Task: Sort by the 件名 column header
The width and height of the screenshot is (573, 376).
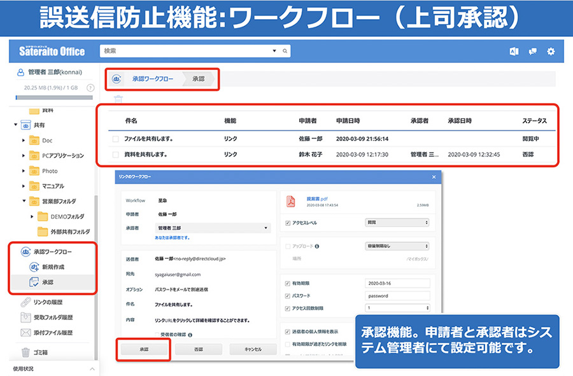Action: (x=131, y=121)
